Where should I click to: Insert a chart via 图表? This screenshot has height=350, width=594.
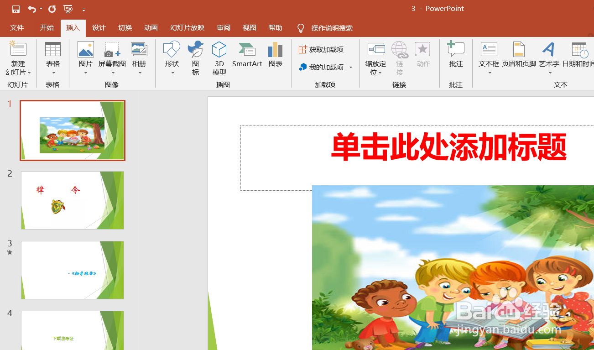click(x=276, y=55)
